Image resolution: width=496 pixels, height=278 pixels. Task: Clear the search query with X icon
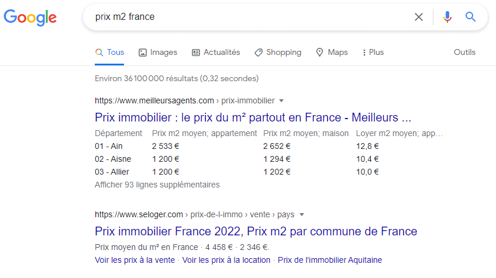419,17
